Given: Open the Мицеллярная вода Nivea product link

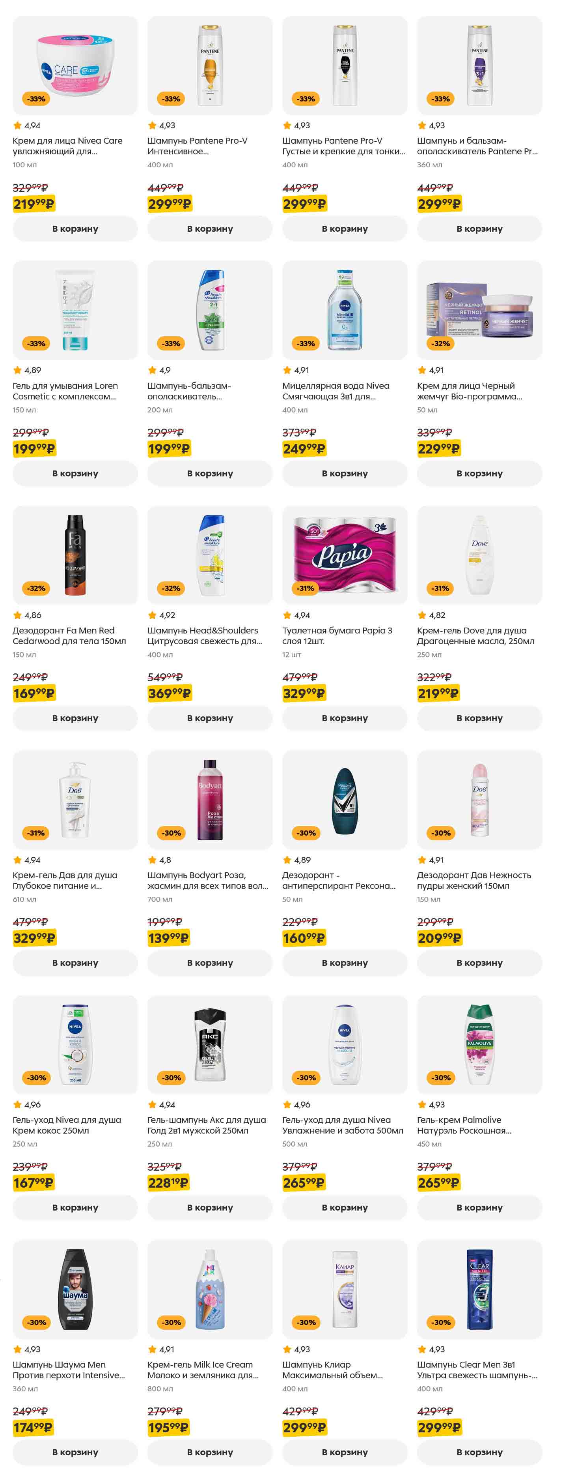Looking at the screenshot, I should [336, 391].
